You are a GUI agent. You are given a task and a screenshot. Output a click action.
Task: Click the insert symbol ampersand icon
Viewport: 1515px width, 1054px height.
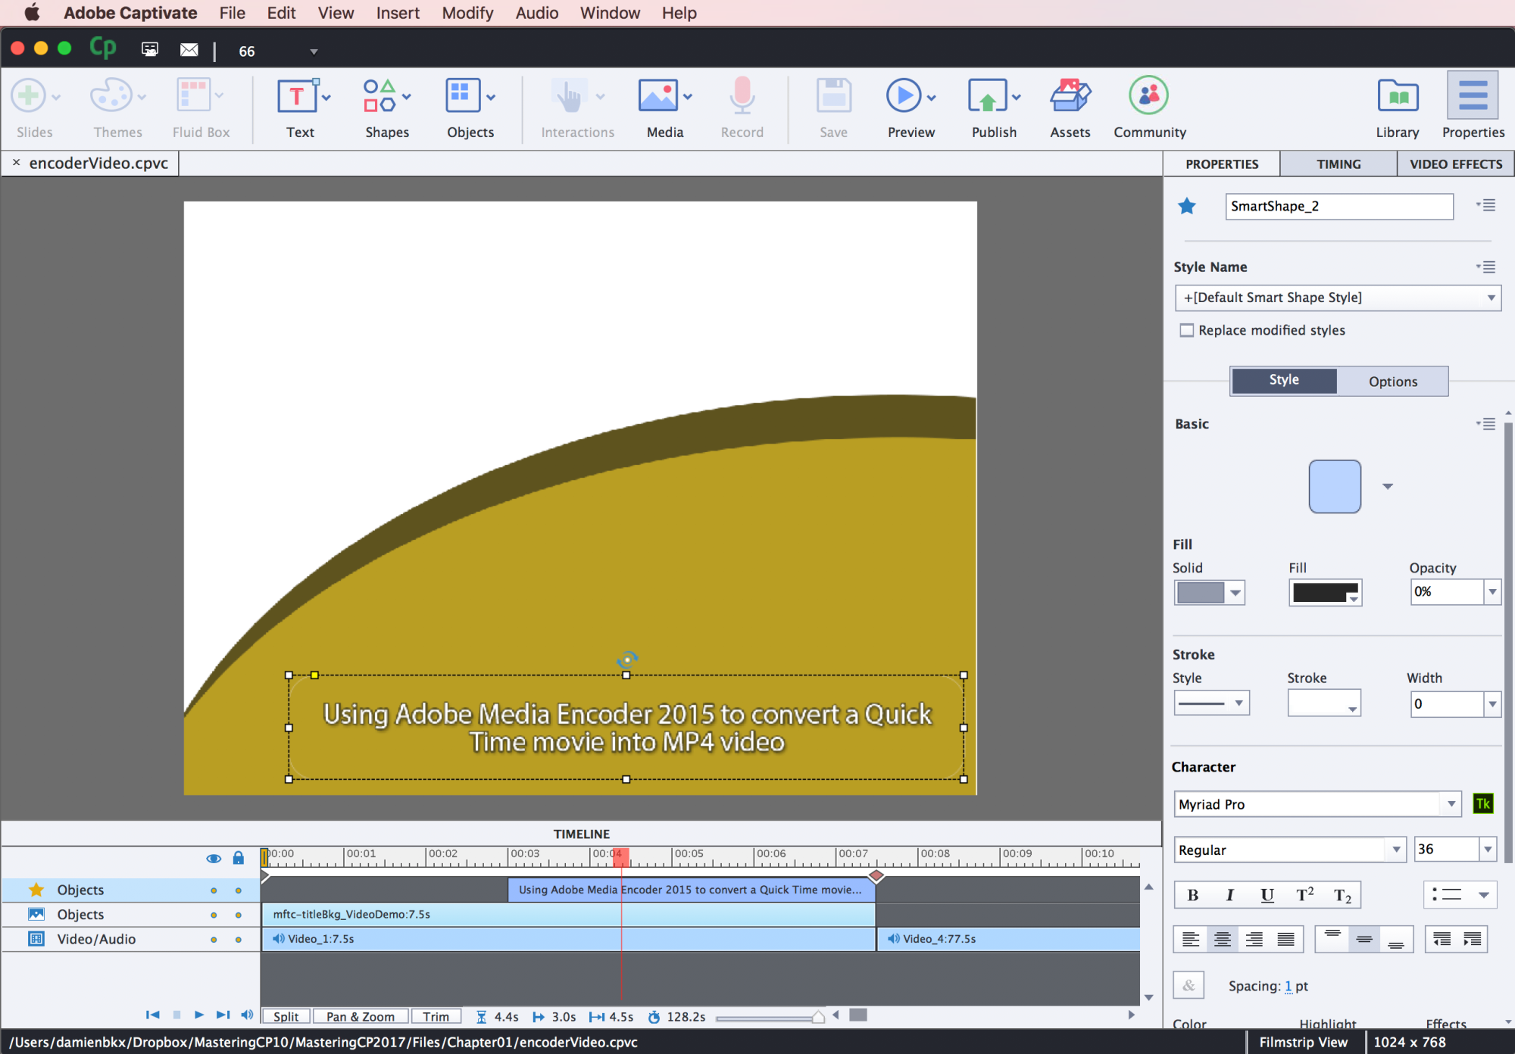(1189, 985)
